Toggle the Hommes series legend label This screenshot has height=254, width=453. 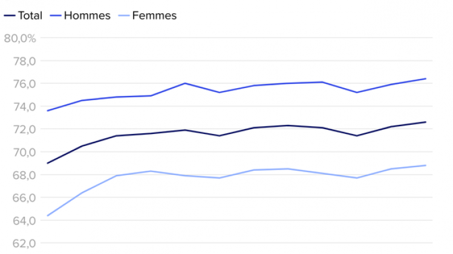87,16
